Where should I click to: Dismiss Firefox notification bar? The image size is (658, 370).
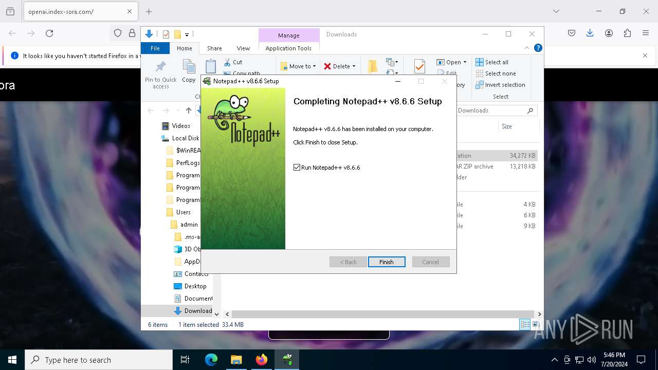click(645, 55)
